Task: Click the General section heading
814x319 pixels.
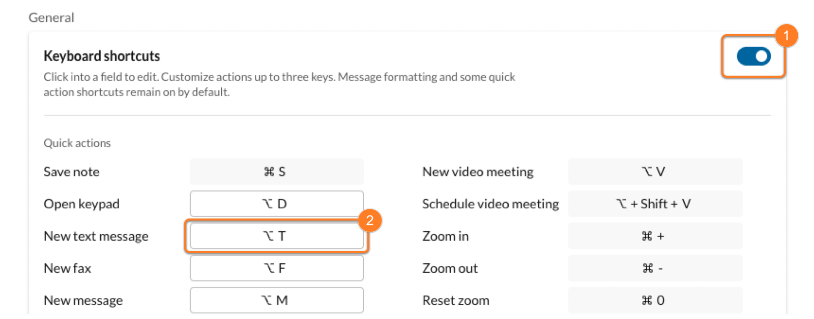Action: click(51, 18)
